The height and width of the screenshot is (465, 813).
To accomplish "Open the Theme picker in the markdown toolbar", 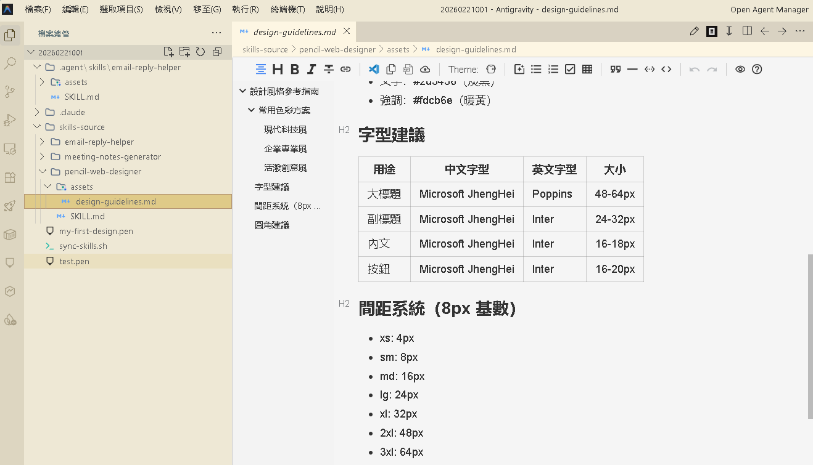I will tap(490, 70).
